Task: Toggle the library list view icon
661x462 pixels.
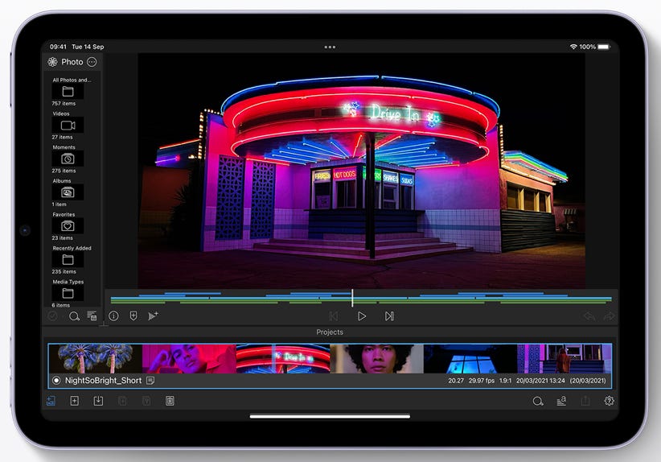Action: click(x=92, y=316)
